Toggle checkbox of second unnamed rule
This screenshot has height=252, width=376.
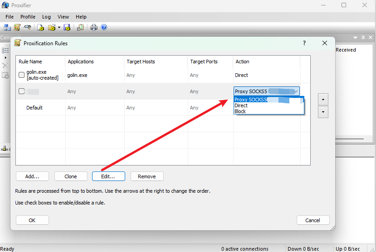[x=22, y=91]
